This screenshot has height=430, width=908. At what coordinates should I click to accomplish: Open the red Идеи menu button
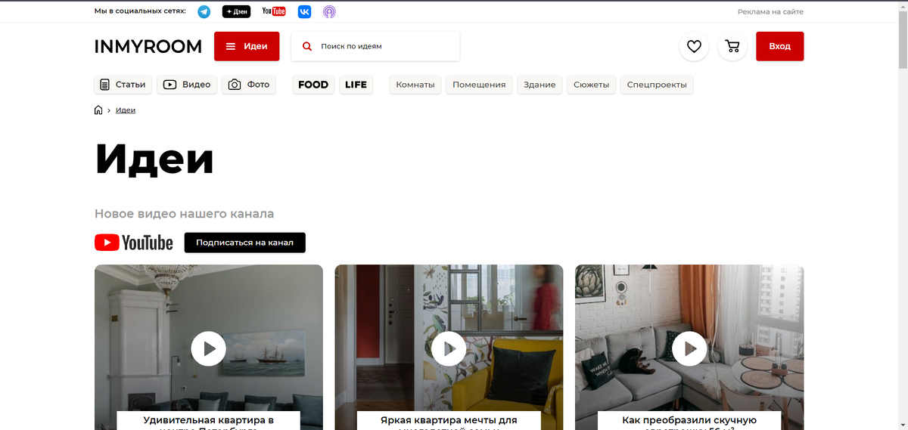coord(247,46)
